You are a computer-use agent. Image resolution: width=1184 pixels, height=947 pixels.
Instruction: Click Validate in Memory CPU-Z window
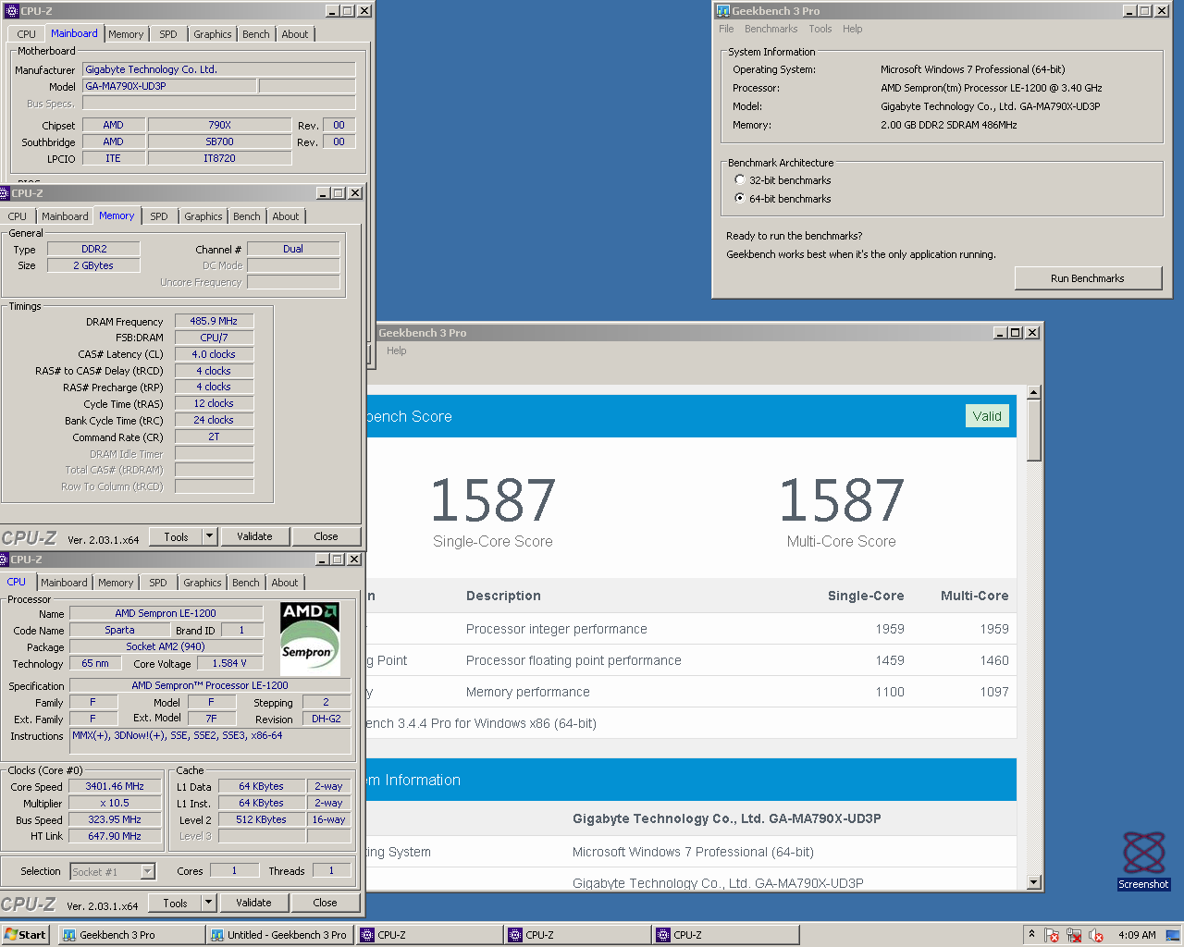pos(254,536)
